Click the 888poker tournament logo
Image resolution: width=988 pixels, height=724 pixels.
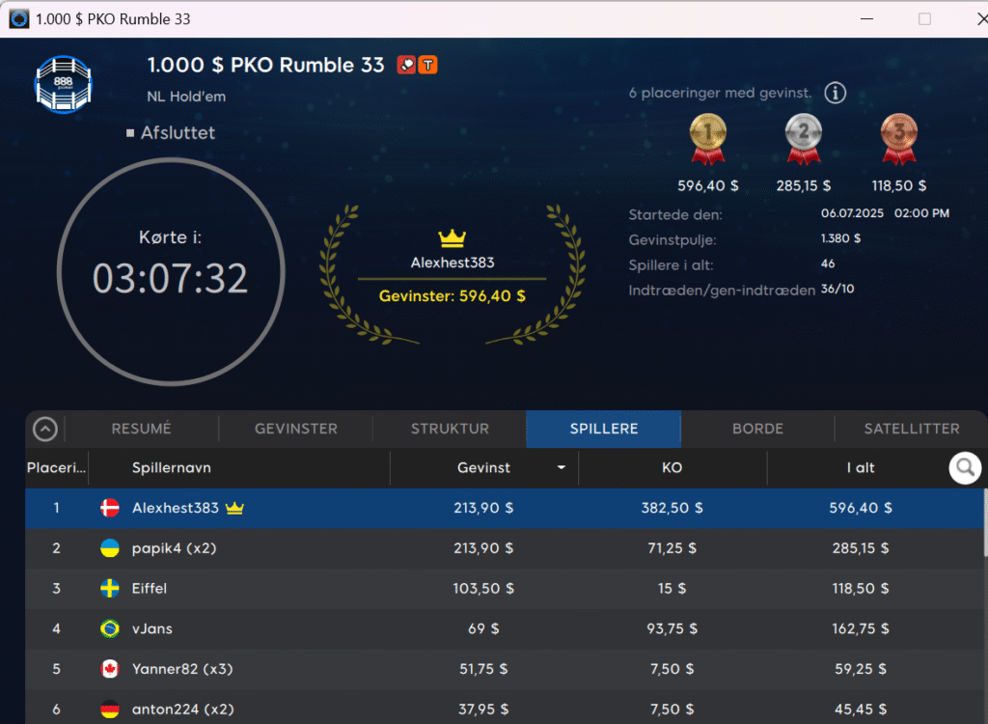62,84
